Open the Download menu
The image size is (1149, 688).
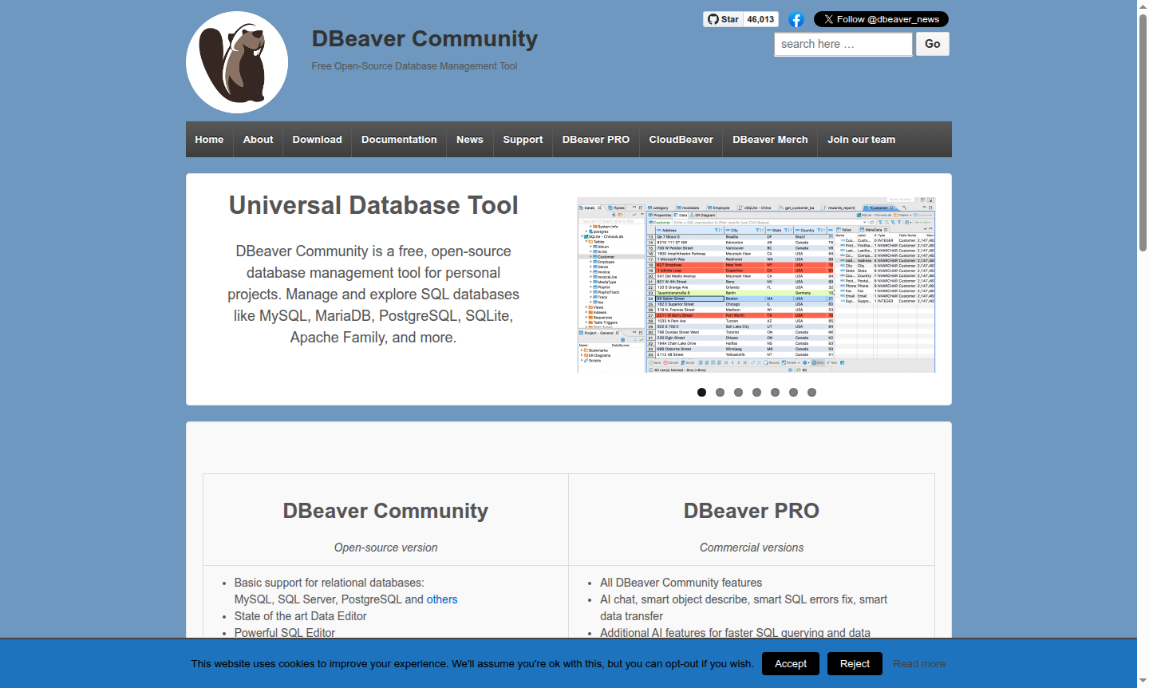317,139
